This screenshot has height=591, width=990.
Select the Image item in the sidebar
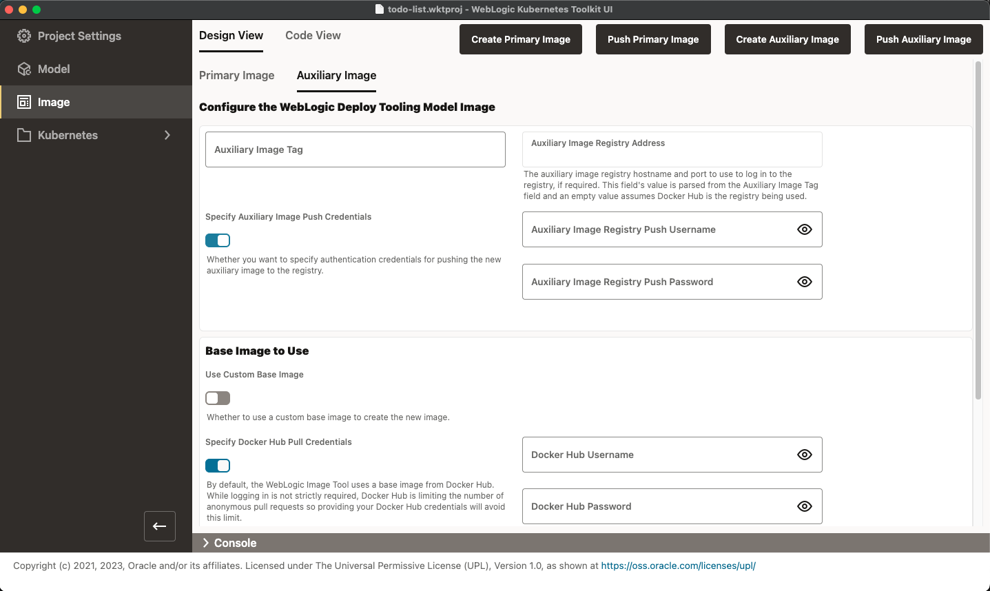(x=96, y=102)
